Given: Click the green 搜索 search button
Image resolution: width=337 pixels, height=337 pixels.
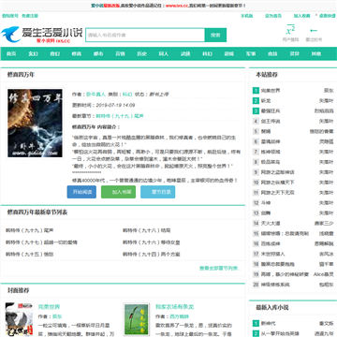Looking at the screenshot, I should point(215,35).
